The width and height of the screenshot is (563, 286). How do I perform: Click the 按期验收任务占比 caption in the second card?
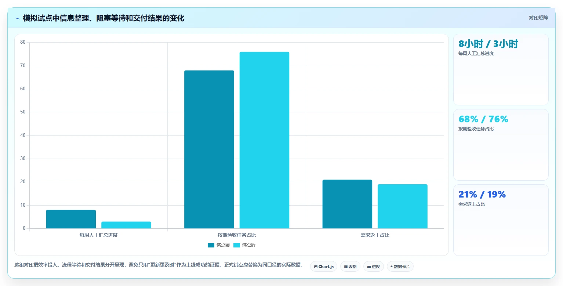click(476, 129)
